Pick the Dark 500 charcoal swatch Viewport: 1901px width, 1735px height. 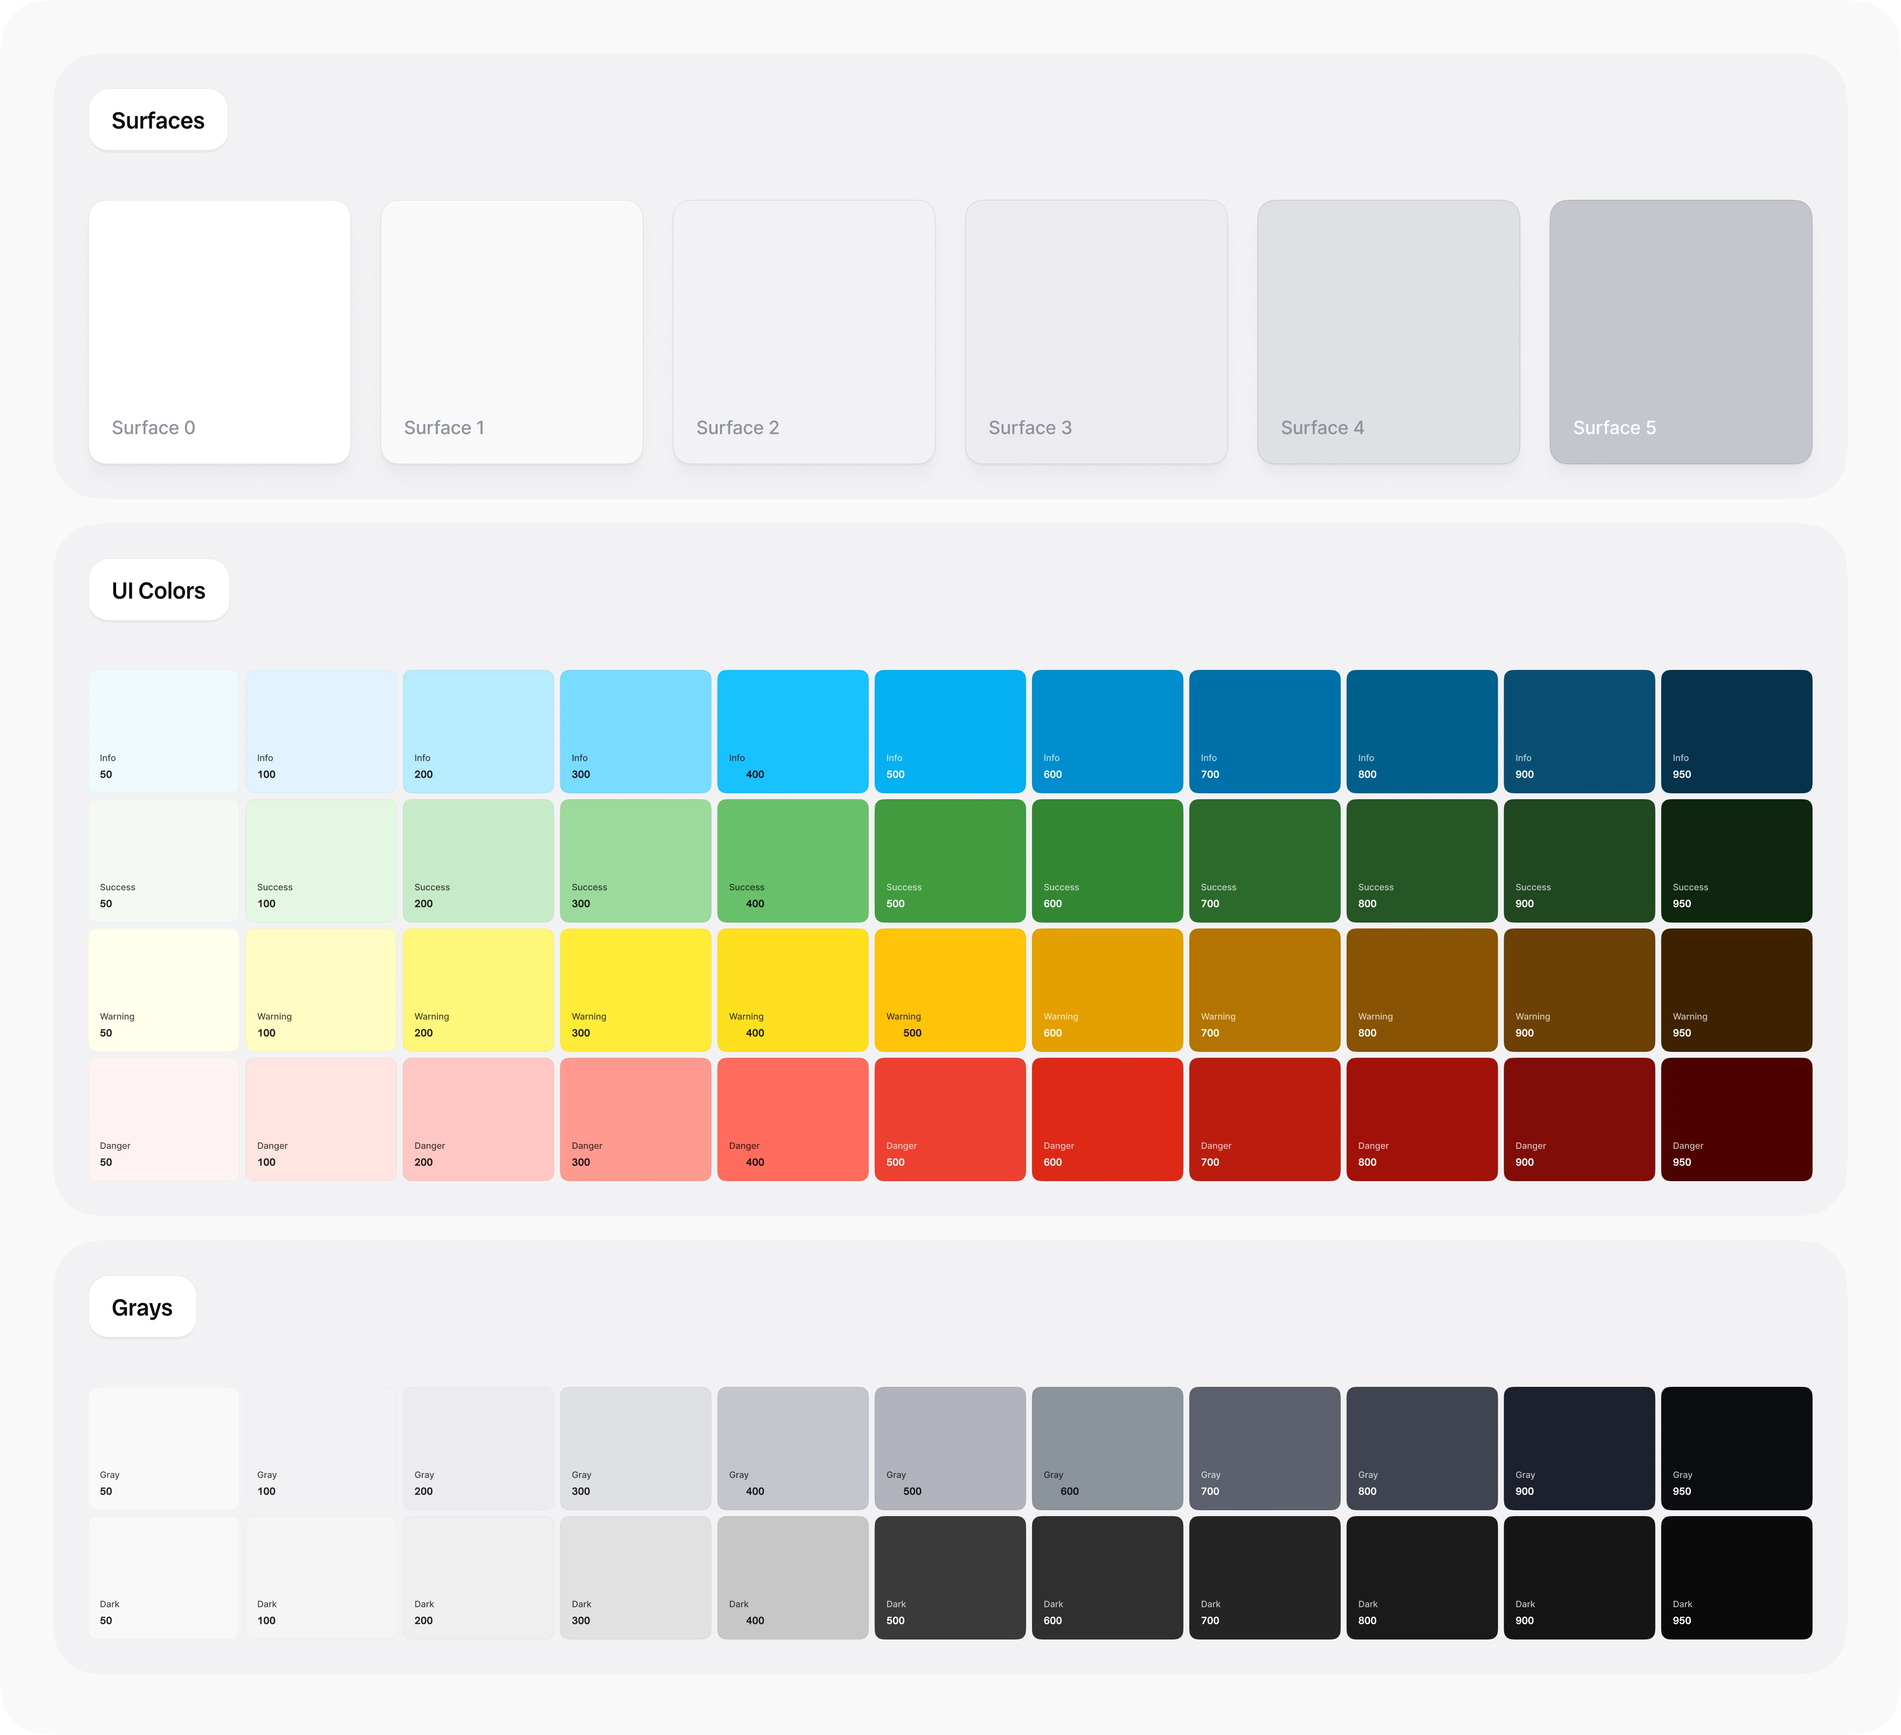pos(950,1577)
